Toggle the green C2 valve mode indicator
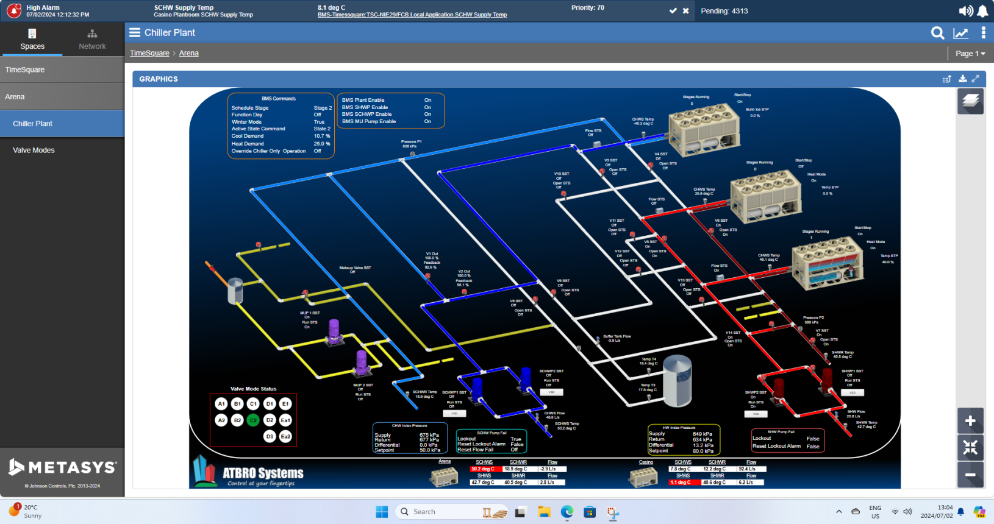Image resolution: width=994 pixels, height=524 pixels. point(254,420)
